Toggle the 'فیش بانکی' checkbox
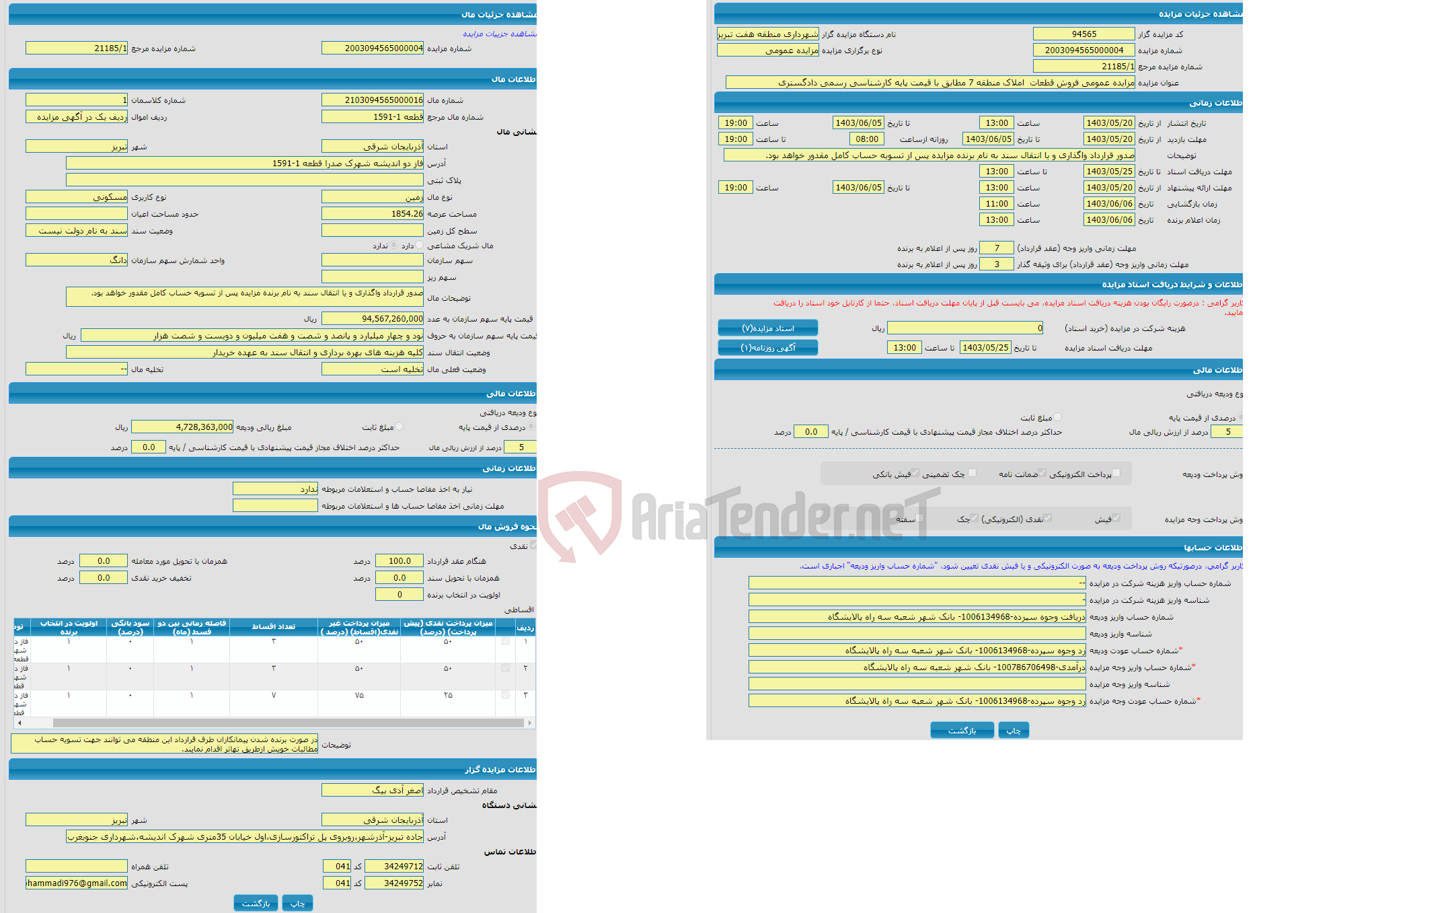Image resolution: width=1446 pixels, height=913 pixels. [x=915, y=473]
